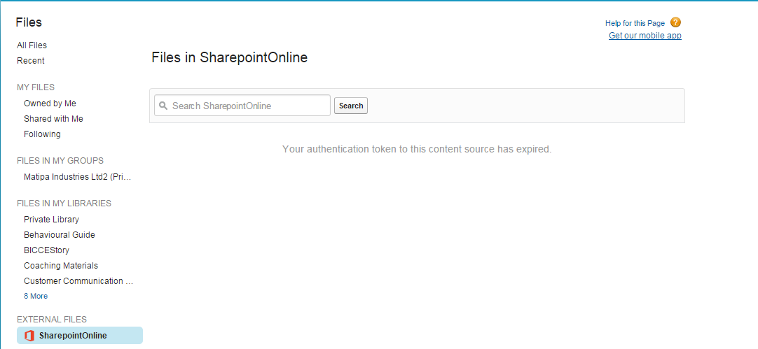
Task: Click the Search button
Action: pyautogui.click(x=351, y=106)
